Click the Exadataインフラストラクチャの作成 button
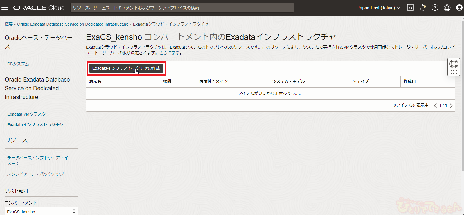The width and height of the screenshot is (464, 215). (126, 68)
